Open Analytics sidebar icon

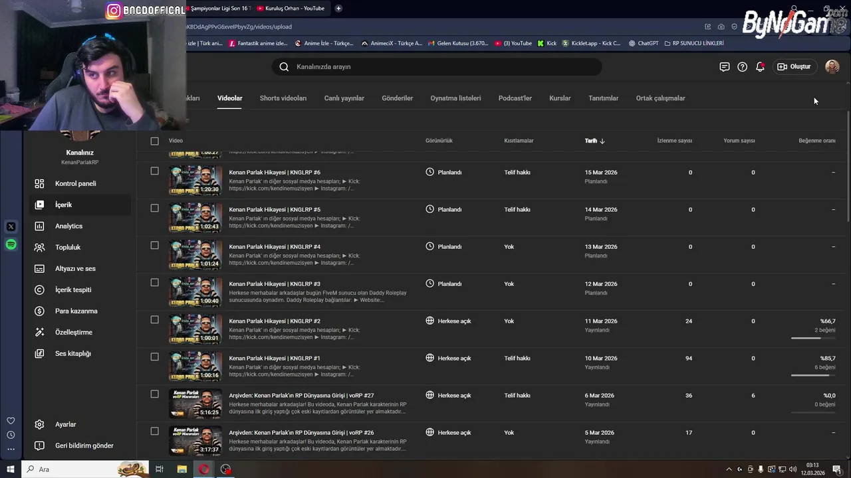point(39,226)
